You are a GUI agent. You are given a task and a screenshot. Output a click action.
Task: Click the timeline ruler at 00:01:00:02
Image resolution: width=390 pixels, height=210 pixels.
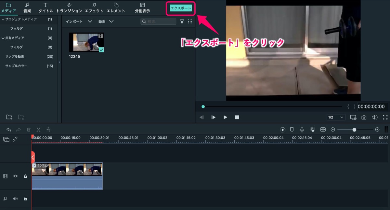tap(157, 138)
